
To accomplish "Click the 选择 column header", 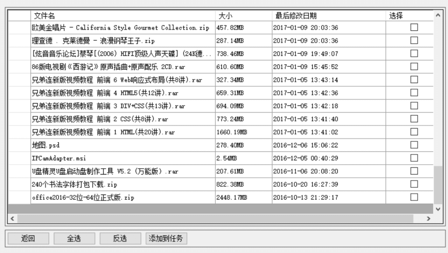I will 409,16.
